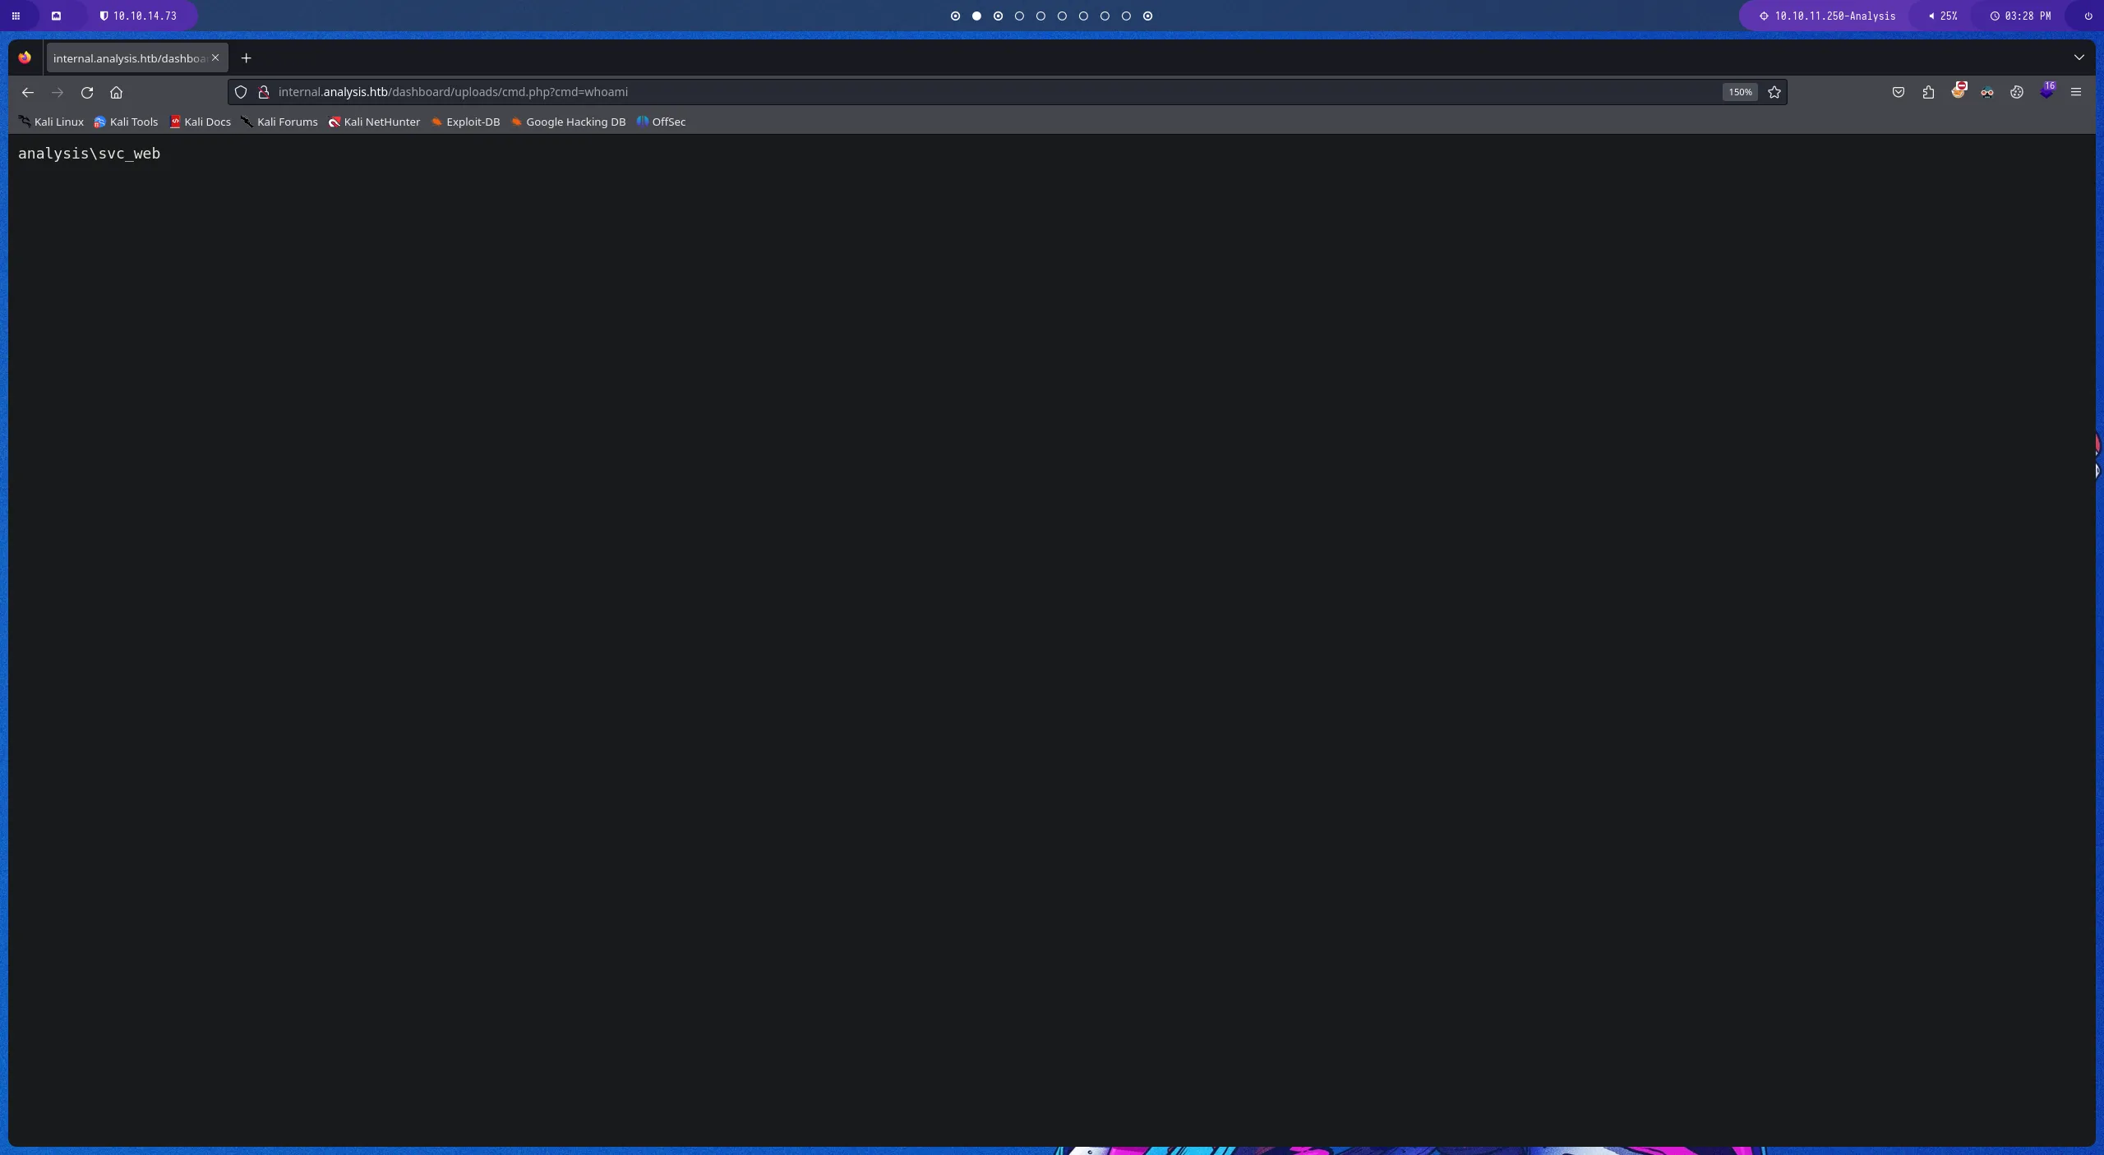Click the power button in the top bar

2088,16
